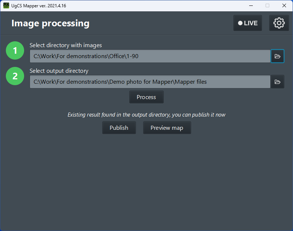Click the 'Select output directory' label
Viewport: 293px width, 231px height.
pos(60,71)
